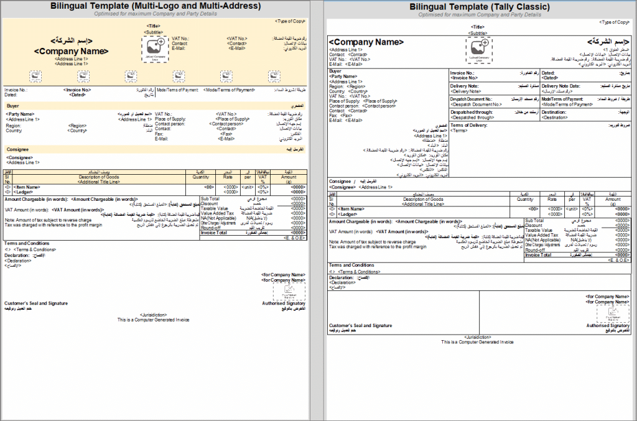Click Invoice Total line in Tally Classic template

coord(577,255)
